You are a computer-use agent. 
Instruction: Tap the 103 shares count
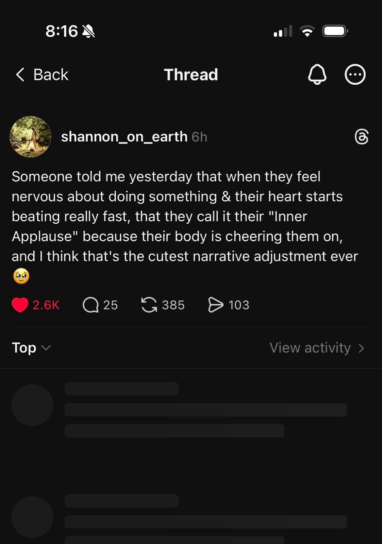click(x=239, y=305)
